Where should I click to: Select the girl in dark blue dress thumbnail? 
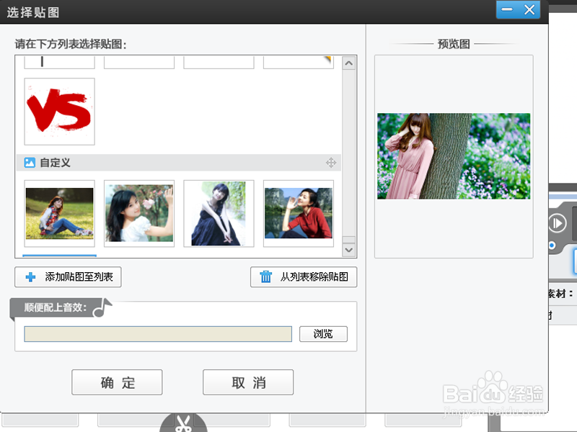tap(219, 213)
